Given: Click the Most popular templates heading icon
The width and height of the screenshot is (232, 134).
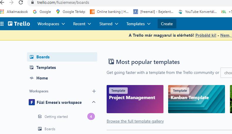Looking at the screenshot, I should (111, 62).
